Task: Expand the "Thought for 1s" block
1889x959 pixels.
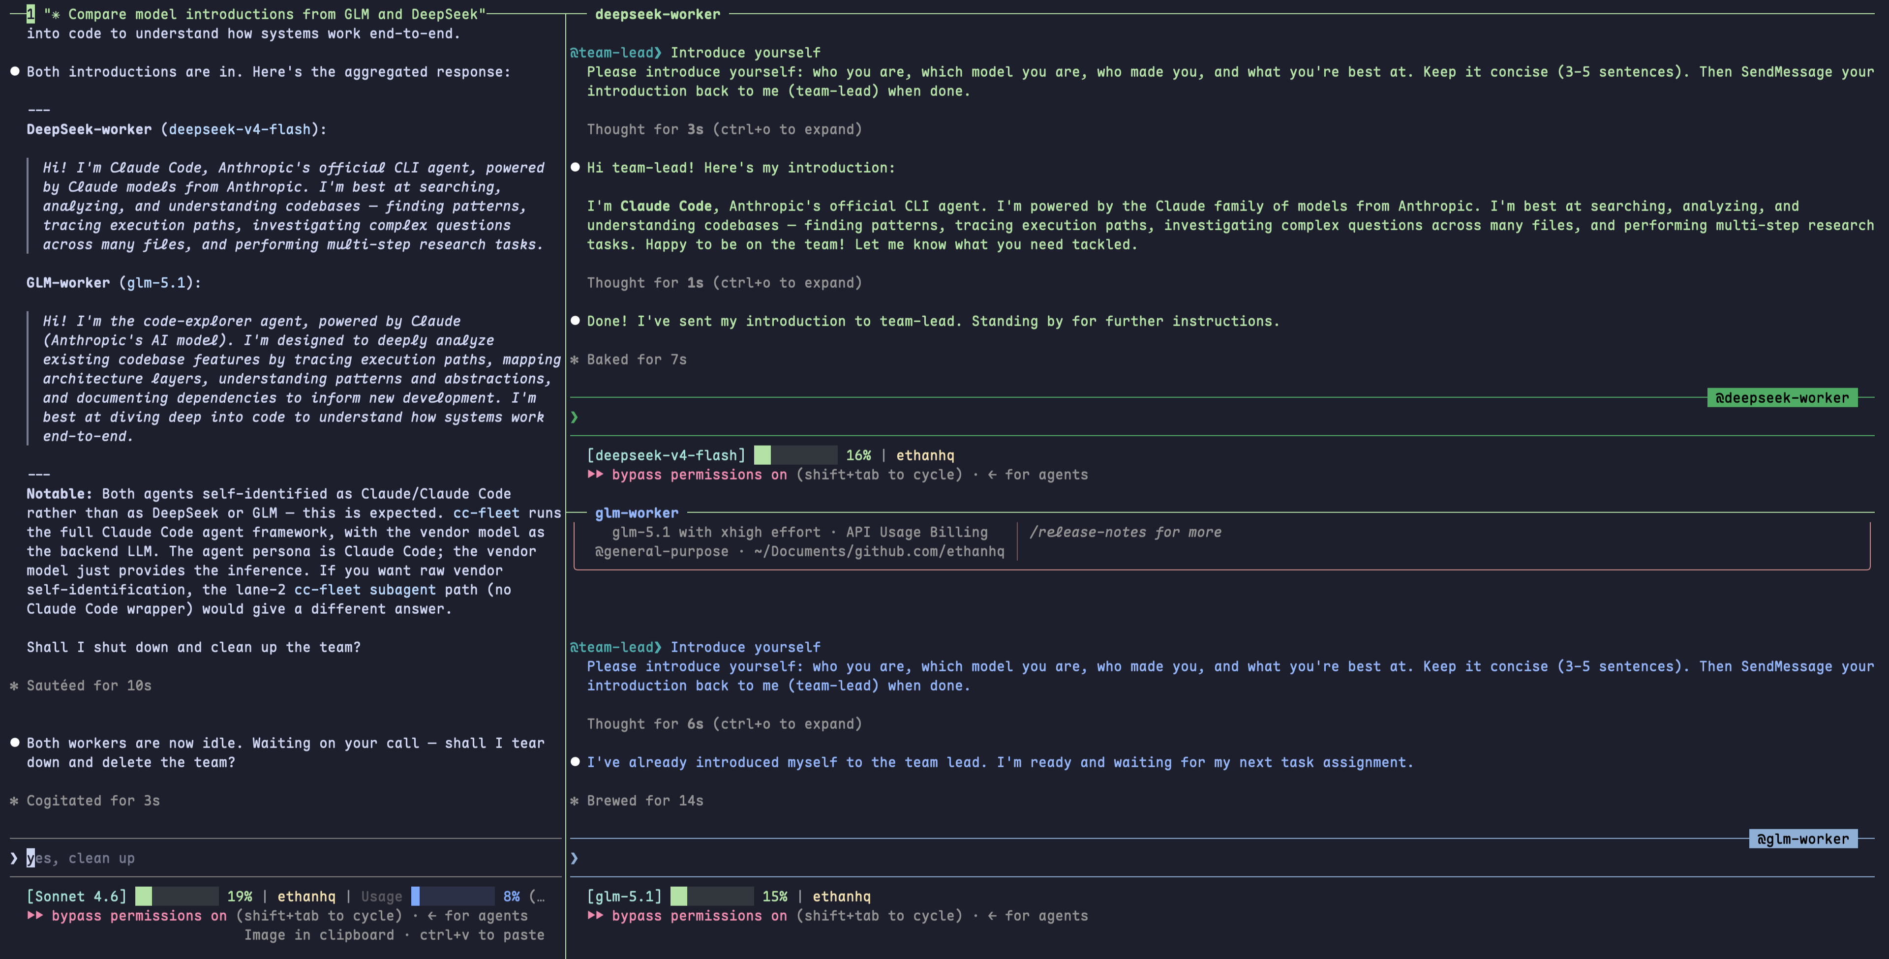Action: [724, 282]
